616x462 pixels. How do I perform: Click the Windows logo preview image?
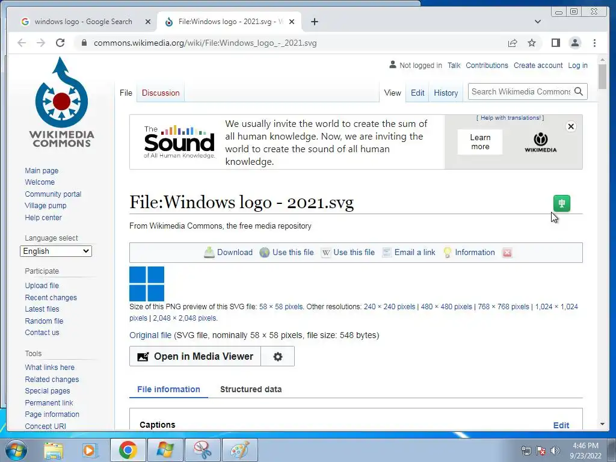click(147, 284)
